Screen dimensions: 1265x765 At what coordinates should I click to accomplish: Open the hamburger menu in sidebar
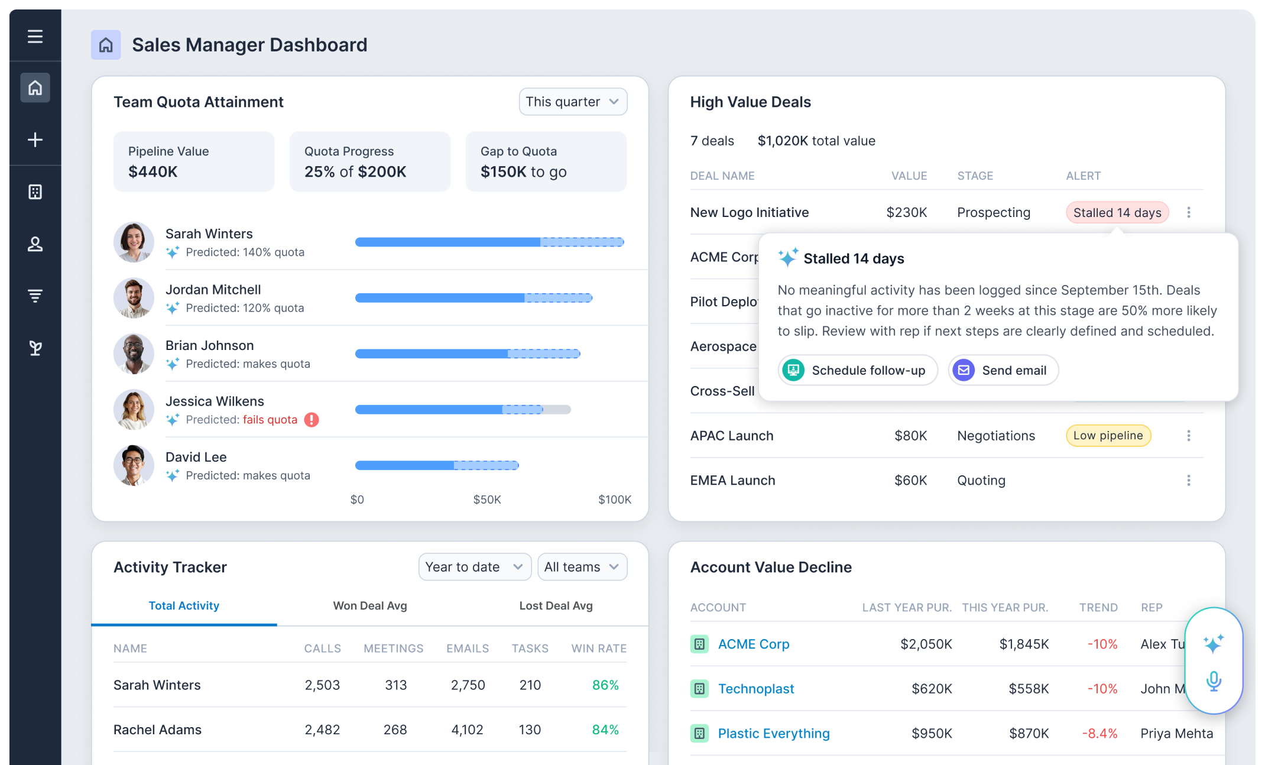[x=35, y=37]
